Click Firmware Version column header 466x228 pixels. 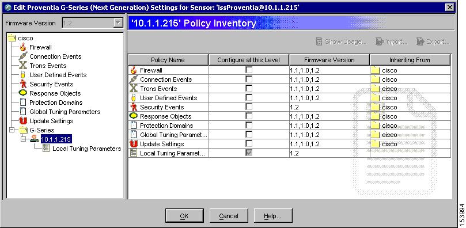[329, 60]
